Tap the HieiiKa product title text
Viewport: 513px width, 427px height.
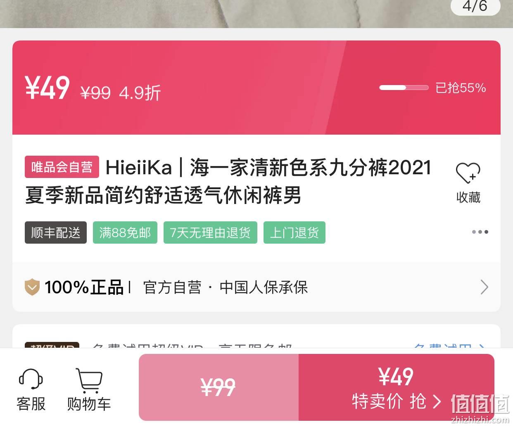point(228,181)
